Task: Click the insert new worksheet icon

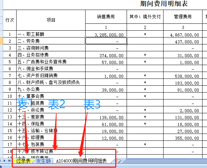Action: tap(118, 161)
